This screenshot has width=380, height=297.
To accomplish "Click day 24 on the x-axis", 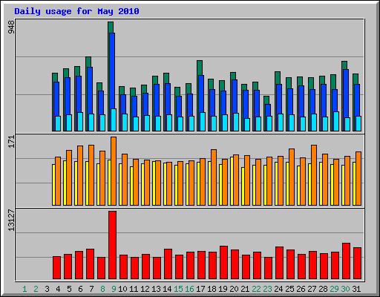I will 278,289.
